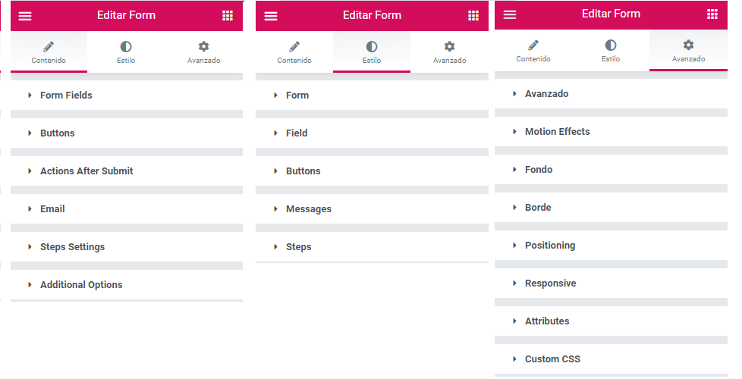Screen dimensions: 742x379
Task: Click widgets grid icon in panel with Custom CSS
Action: 712,14
